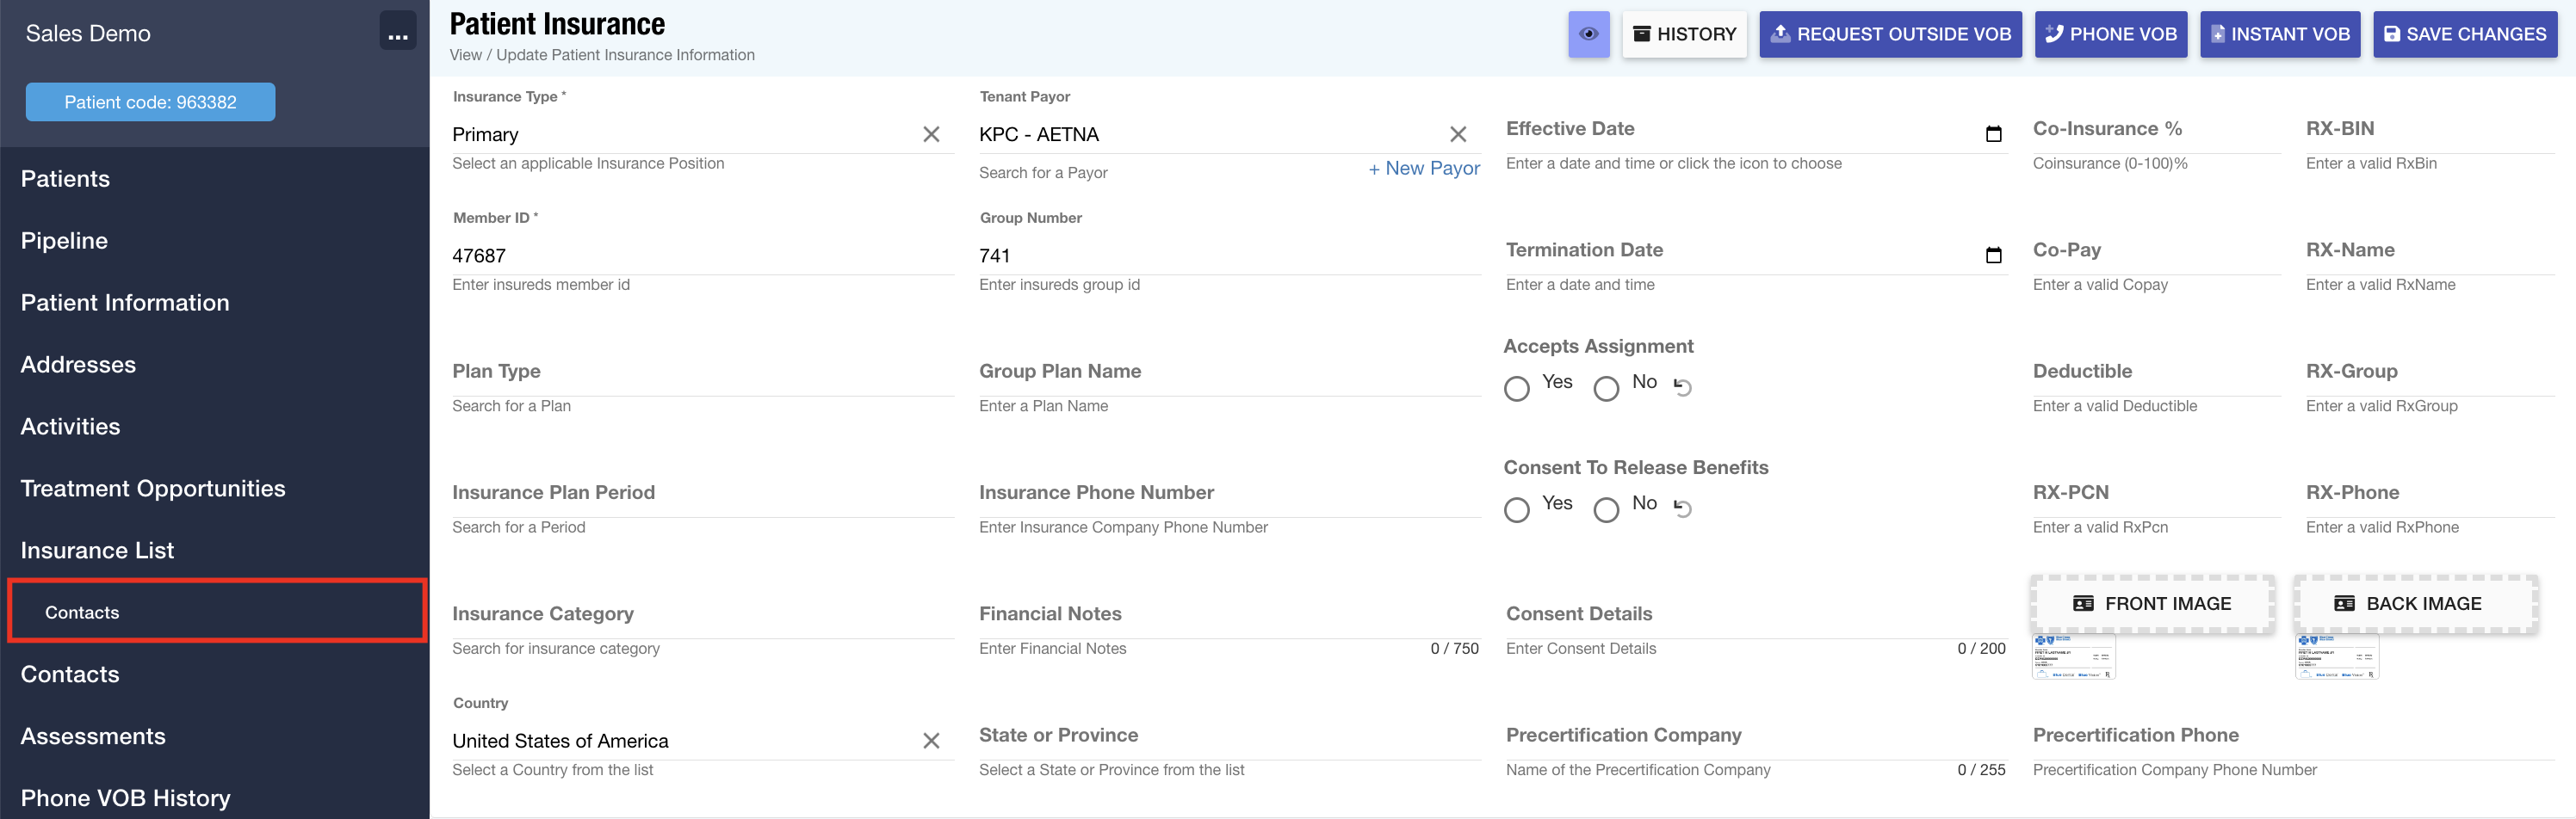Open the Plan Type search dropdown
Screen dimensions: 2576x819
(x=702, y=373)
